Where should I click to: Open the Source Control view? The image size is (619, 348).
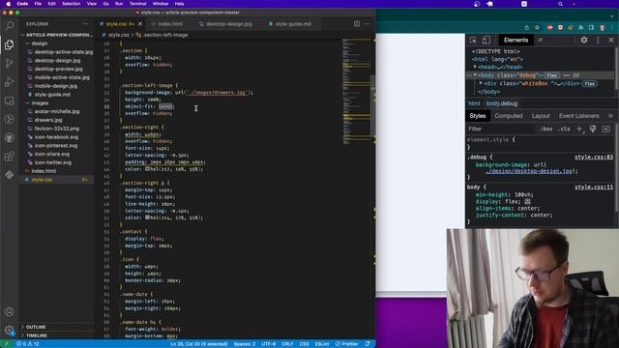pos(9,63)
